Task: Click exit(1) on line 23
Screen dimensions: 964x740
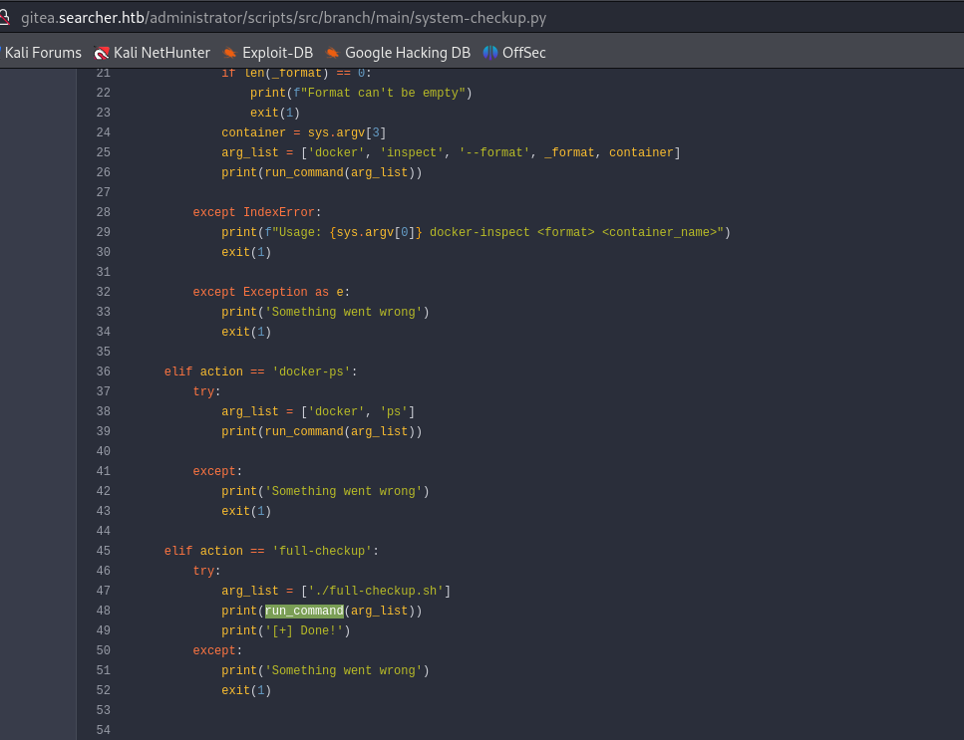Action: (275, 113)
